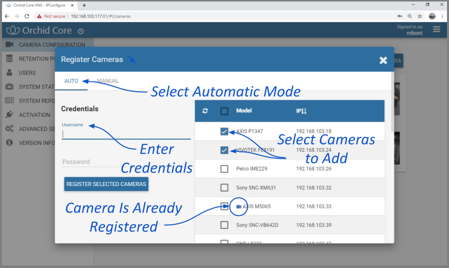The height and width of the screenshot is (268, 449).
Task: Sort the list by IP column
Action: click(x=301, y=111)
